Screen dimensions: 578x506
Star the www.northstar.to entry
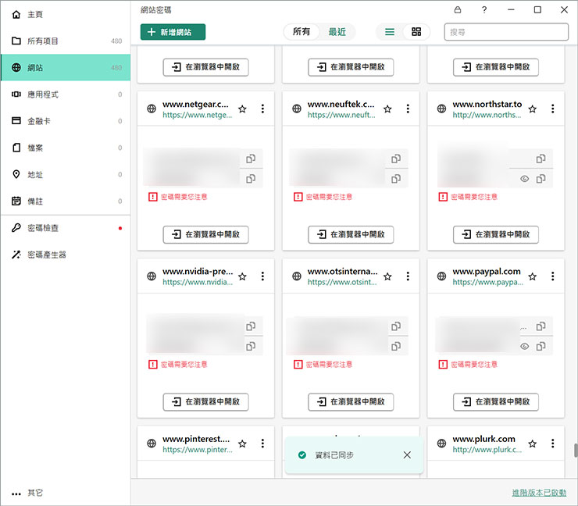click(x=532, y=109)
